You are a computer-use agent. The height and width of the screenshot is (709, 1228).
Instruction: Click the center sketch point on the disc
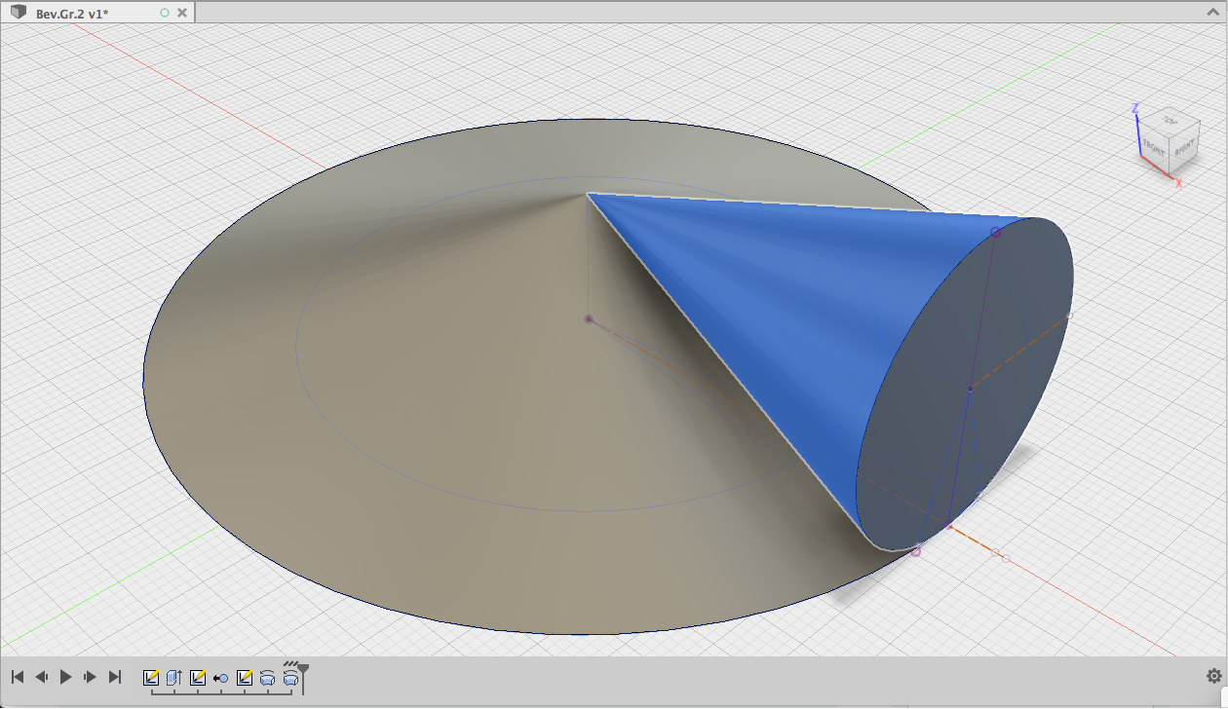click(589, 318)
